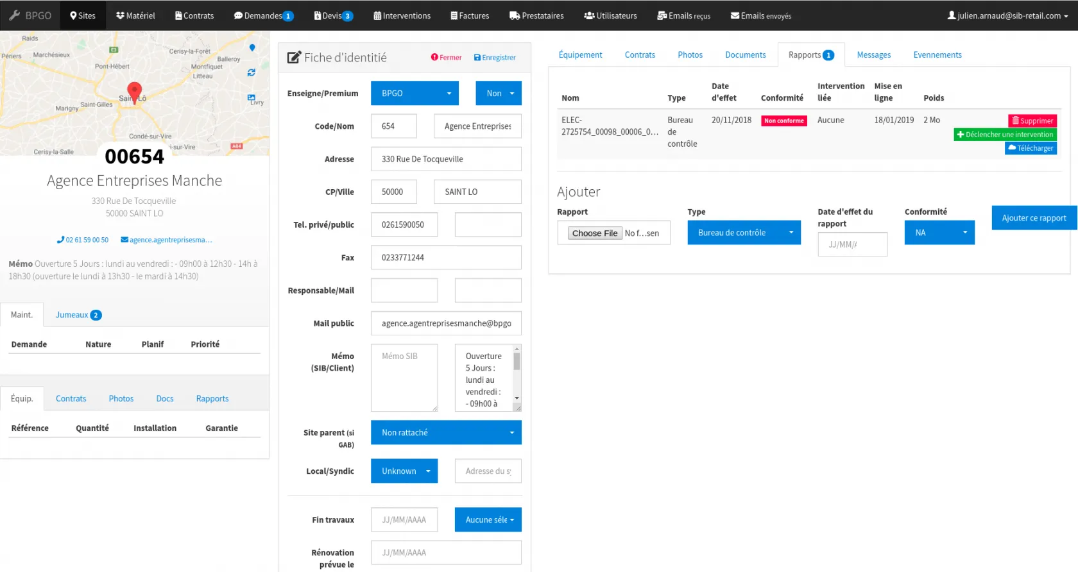Image resolution: width=1078 pixels, height=572 pixels.
Task: Delete the report with Supprimer
Action: [1032, 121]
